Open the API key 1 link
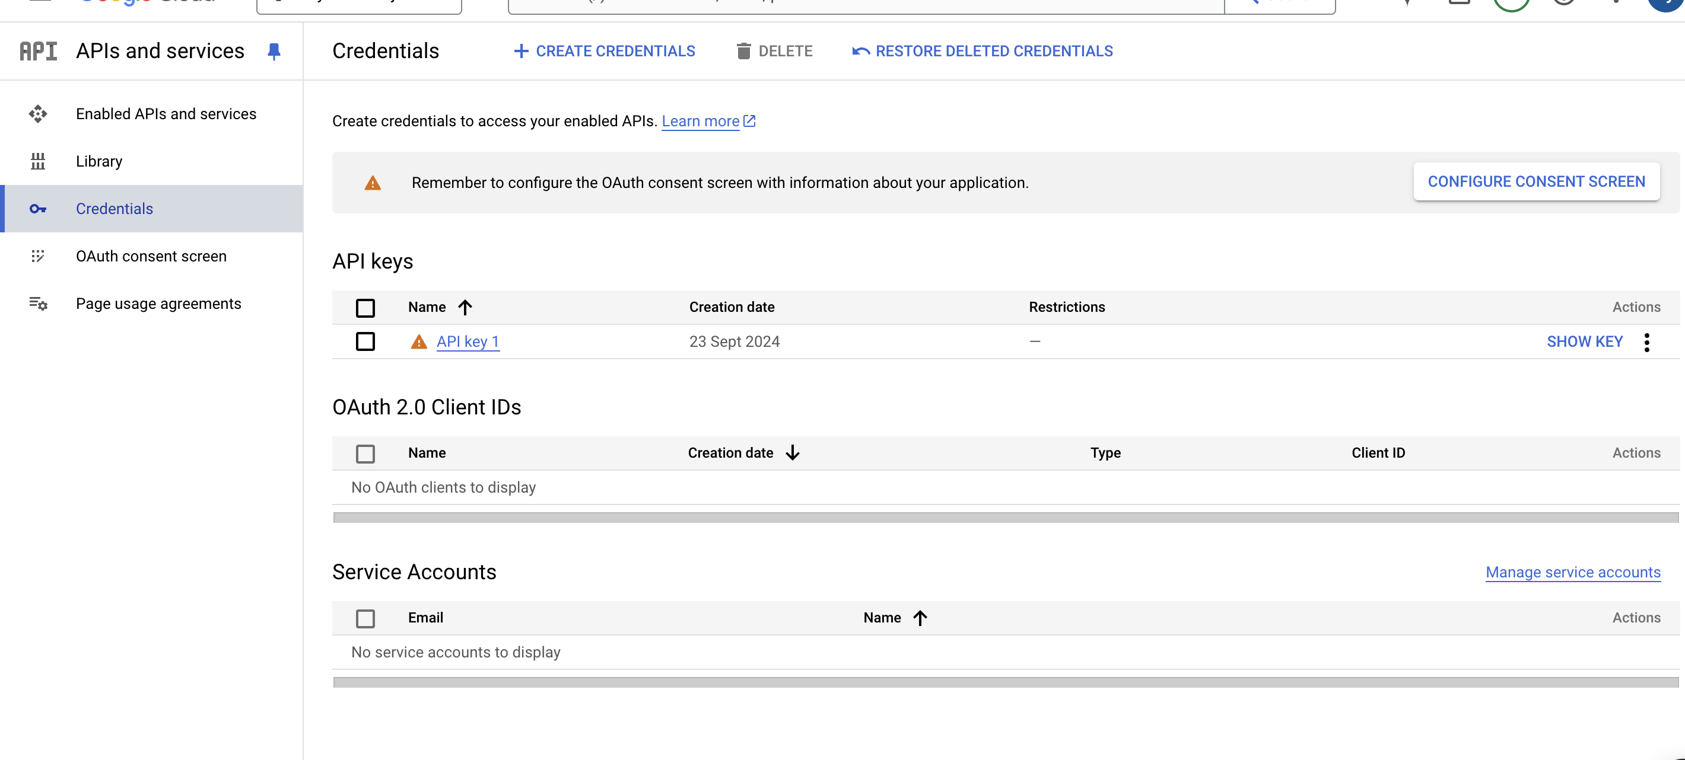1685x760 pixels. pos(468,342)
